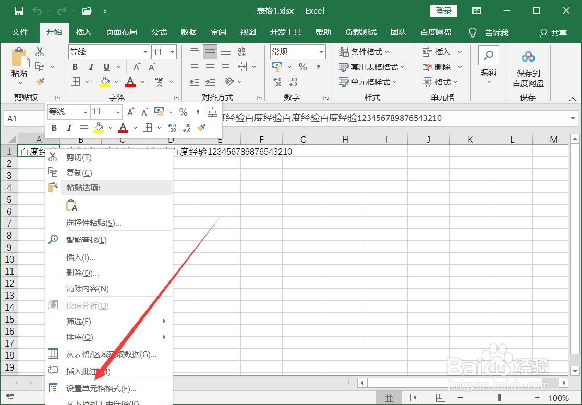The height and width of the screenshot is (405, 582).
Task: Open the 编辑 search group button
Action: point(489,65)
